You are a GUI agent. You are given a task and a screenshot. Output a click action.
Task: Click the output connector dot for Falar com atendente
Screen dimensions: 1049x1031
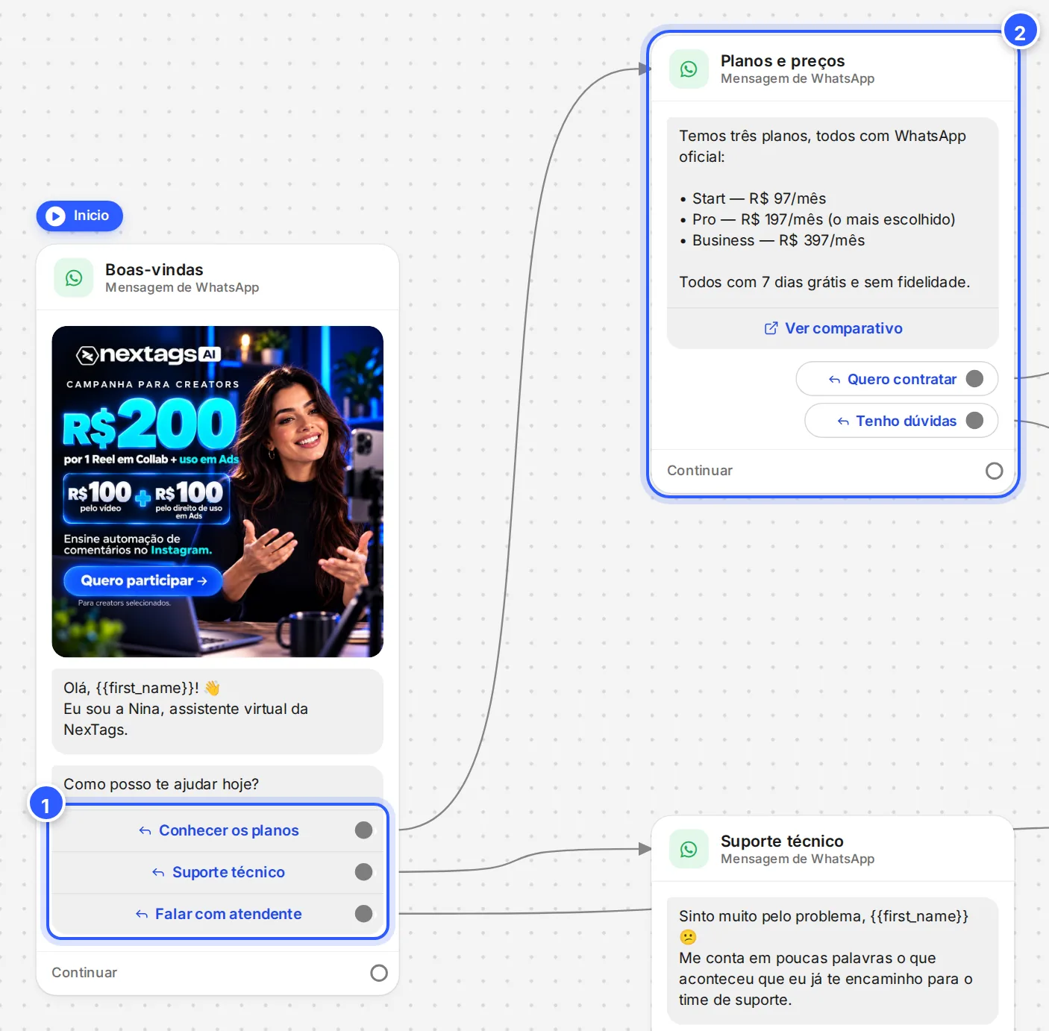[363, 914]
